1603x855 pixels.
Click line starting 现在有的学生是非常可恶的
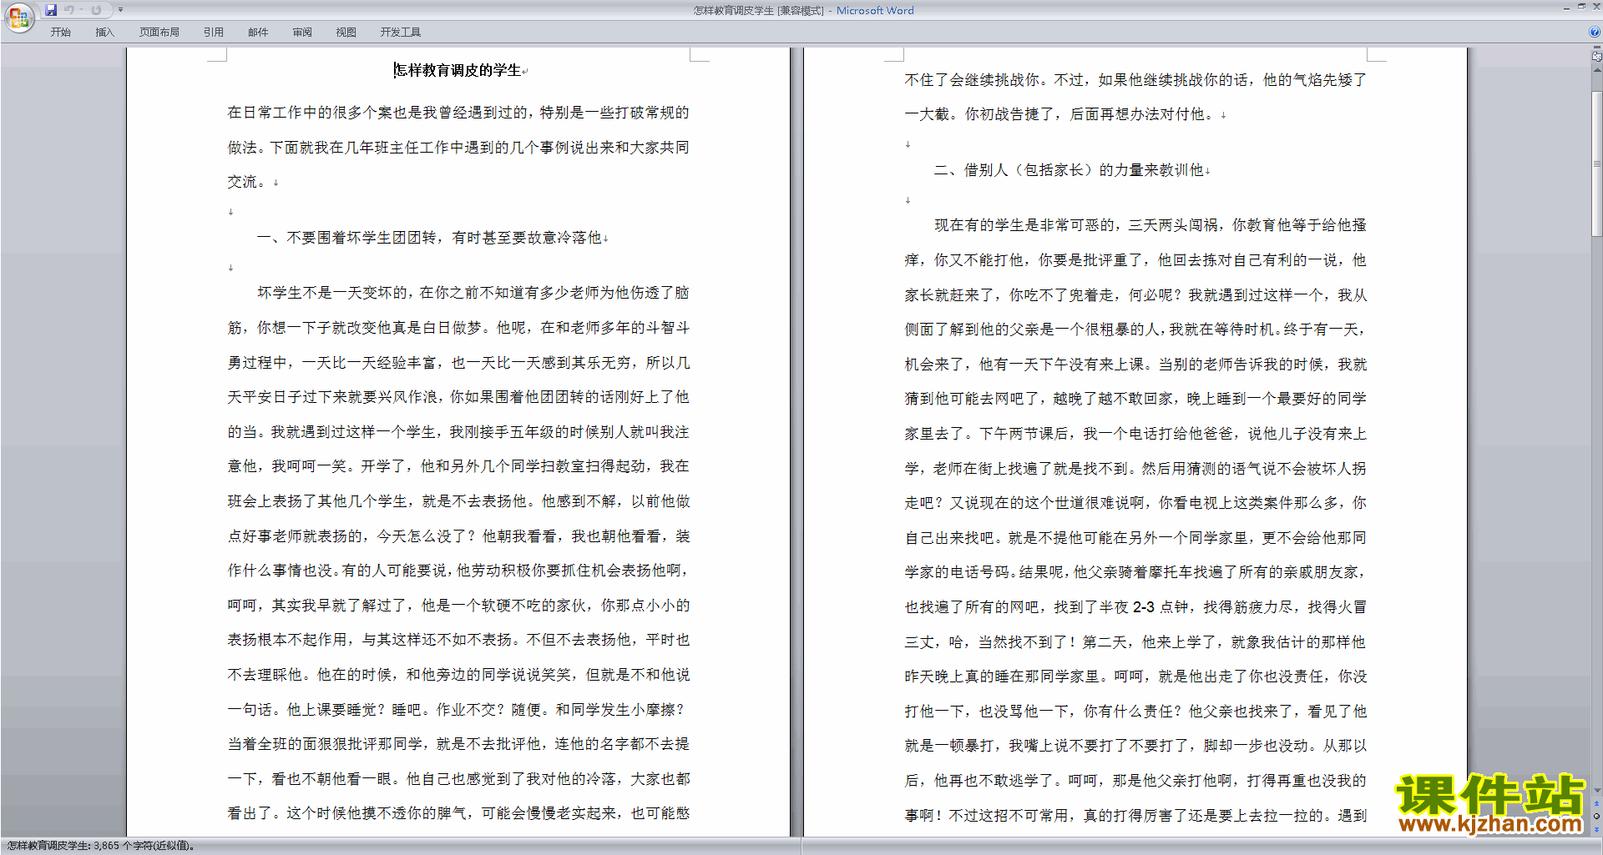tap(1150, 225)
